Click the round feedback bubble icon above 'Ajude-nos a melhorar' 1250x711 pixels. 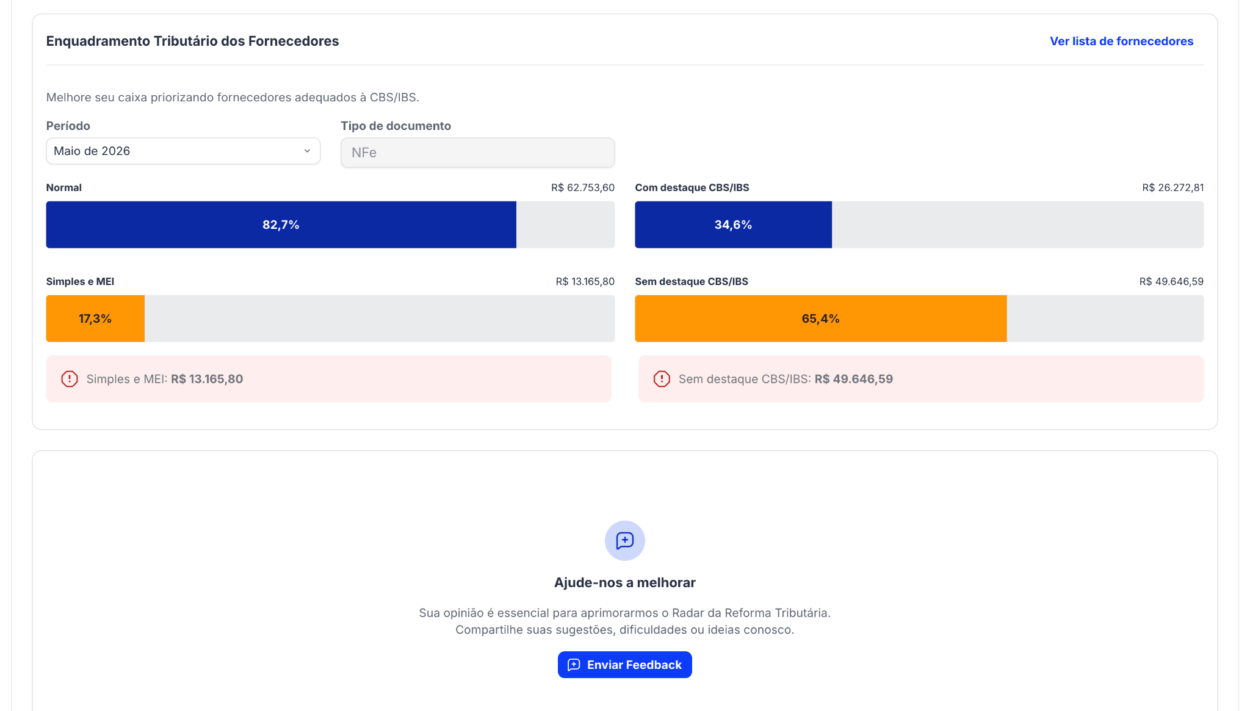[624, 541]
